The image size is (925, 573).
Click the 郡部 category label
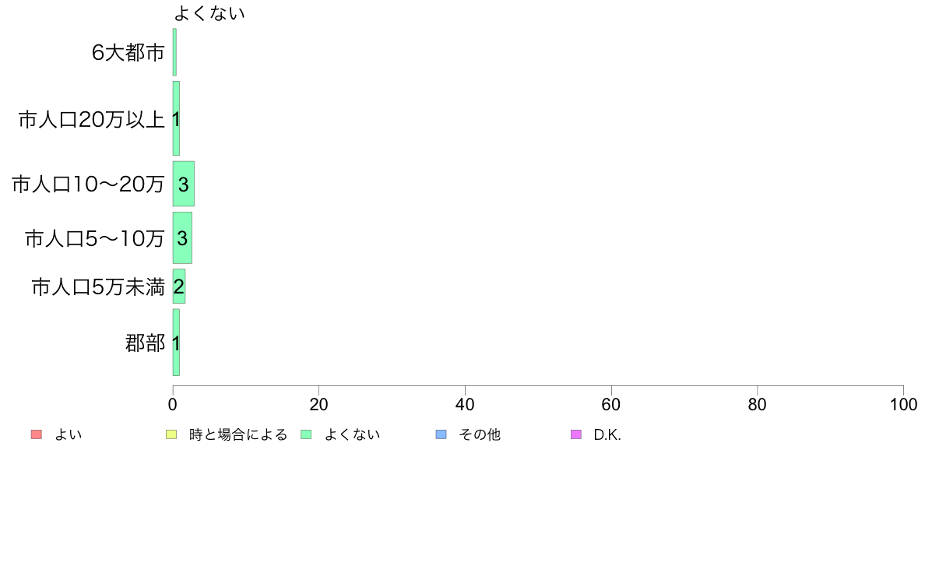coord(145,343)
